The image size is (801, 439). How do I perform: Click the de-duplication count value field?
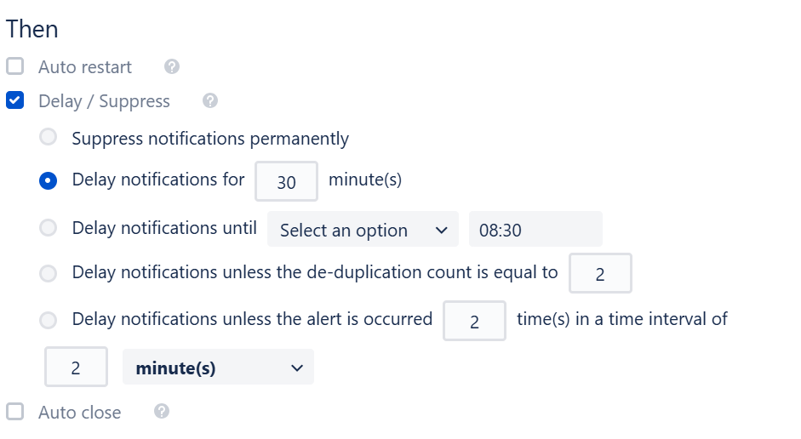[599, 274]
